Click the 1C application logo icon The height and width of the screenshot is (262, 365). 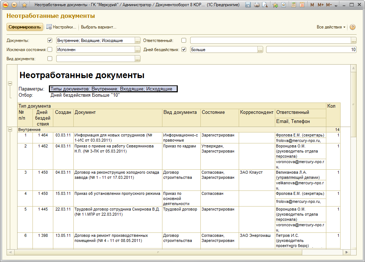pos(5,5)
